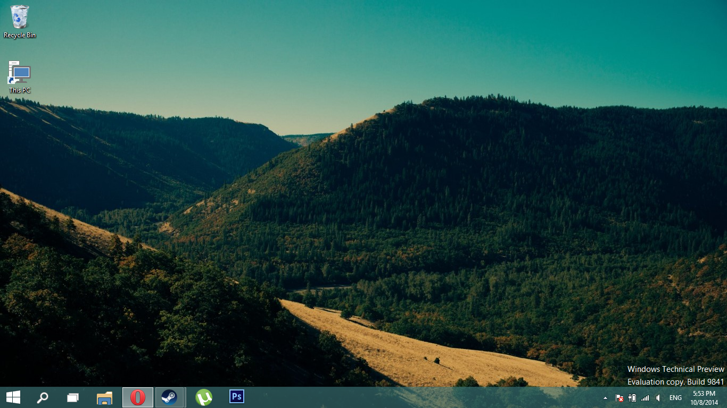The height and width of the screenshot is (408, 727).
Task: Launch uTorrent from the taskbar
Action: (204, 397)
